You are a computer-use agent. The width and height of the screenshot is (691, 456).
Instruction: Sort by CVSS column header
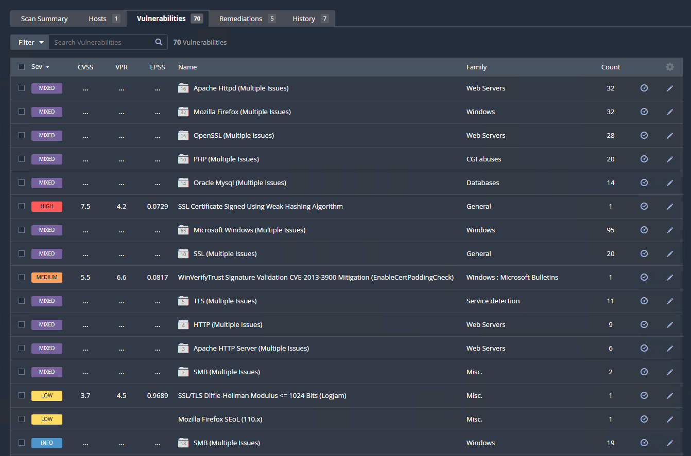tap(85, 67)
